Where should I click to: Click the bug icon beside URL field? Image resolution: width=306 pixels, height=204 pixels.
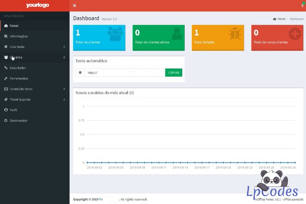point(80,73)
